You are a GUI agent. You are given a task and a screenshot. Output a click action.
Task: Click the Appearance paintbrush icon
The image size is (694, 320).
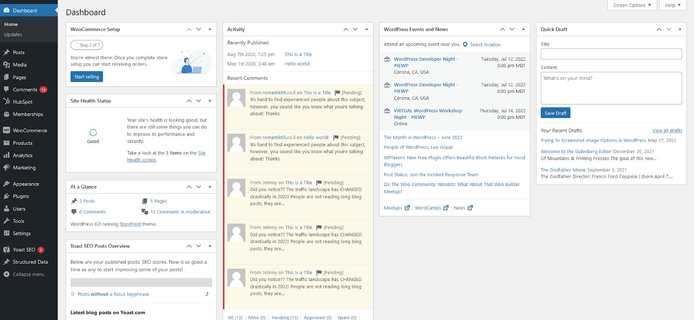point(7,184)
